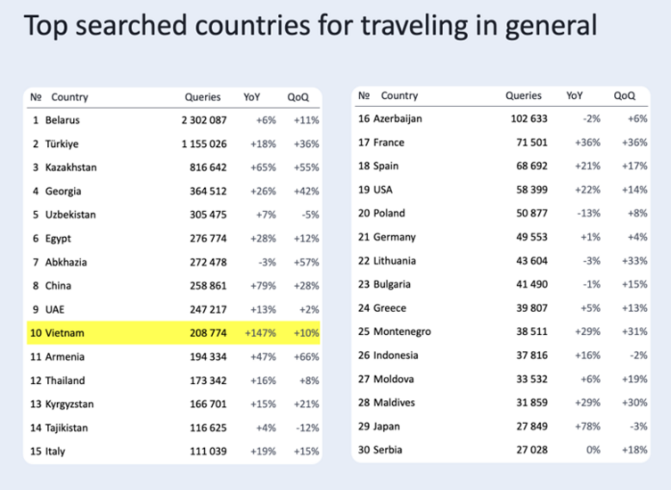Click the highlighted Vietnam row
The image size is (671, 490).
[x=174, y=333]
